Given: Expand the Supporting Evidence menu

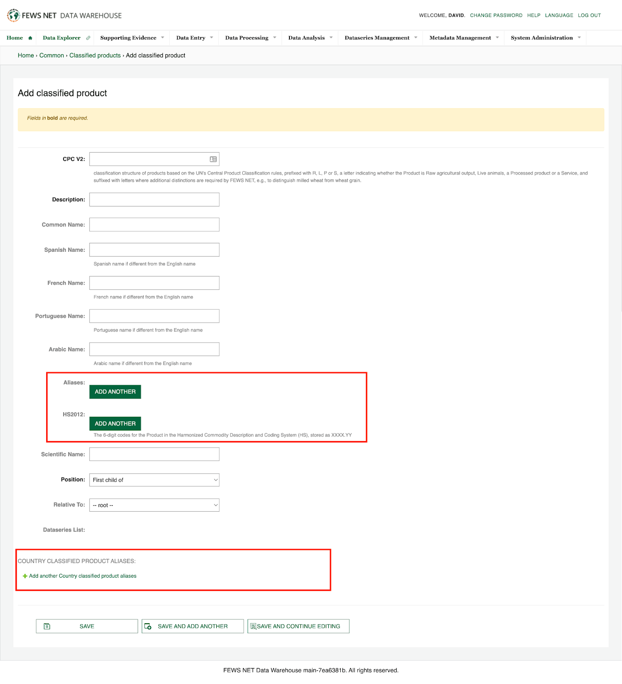Looking at the screenshot, I should (x=132, y=38).
